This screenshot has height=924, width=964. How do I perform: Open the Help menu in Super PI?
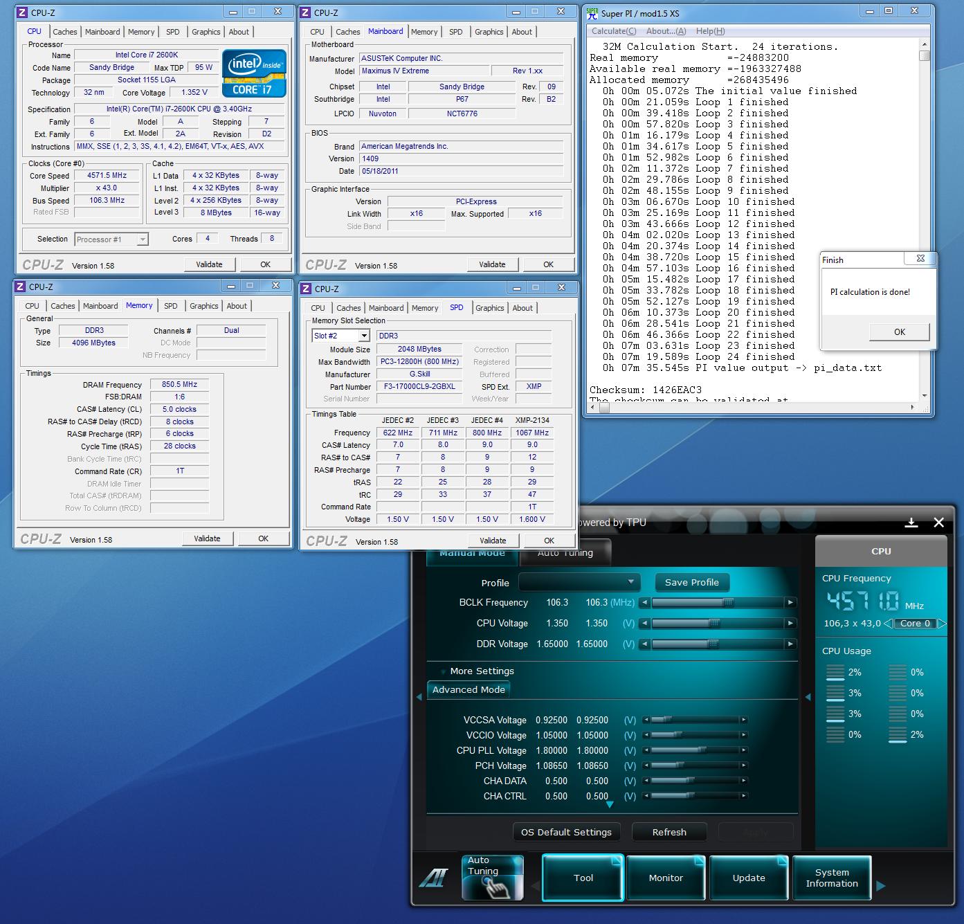(x=711, y=31)
